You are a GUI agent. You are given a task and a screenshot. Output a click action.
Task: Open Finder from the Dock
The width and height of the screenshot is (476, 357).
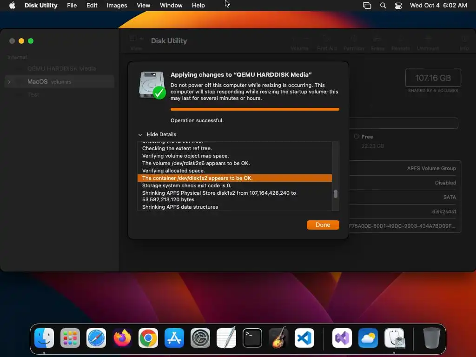click(44, 338)
